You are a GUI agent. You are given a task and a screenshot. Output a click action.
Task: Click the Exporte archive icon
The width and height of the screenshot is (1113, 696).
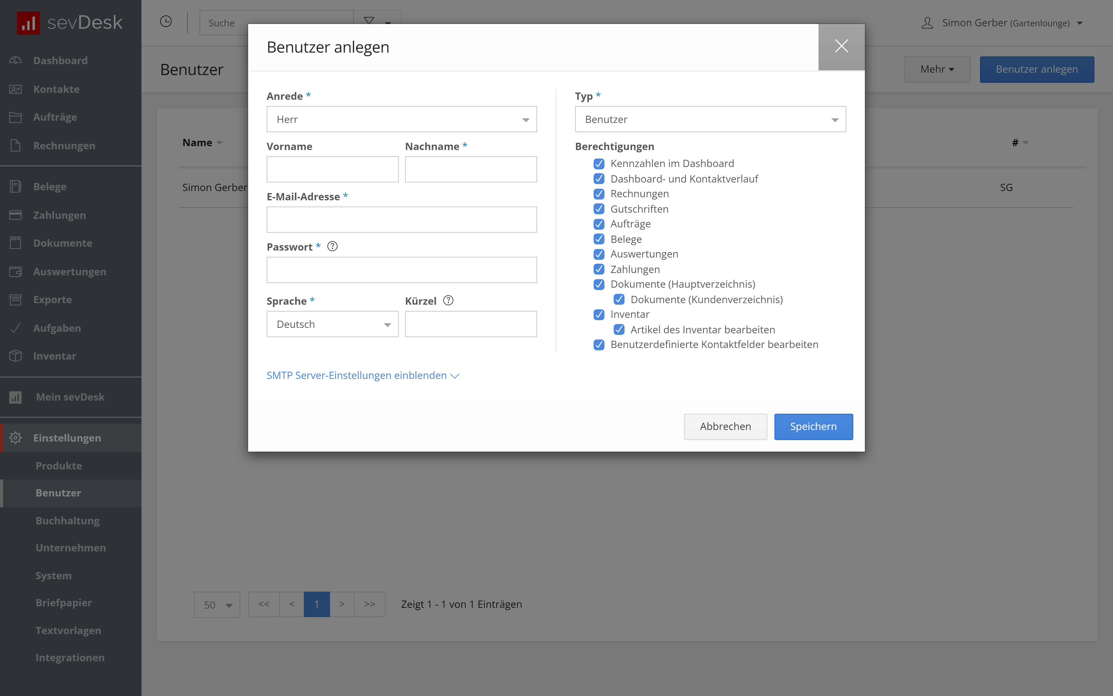tap(16, 300)
